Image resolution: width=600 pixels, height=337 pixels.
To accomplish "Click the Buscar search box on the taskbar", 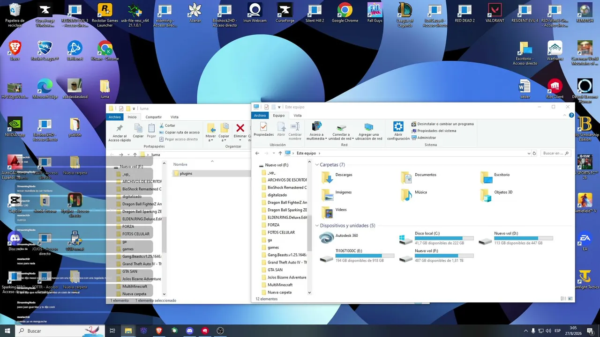I will (x=61, y=330).
